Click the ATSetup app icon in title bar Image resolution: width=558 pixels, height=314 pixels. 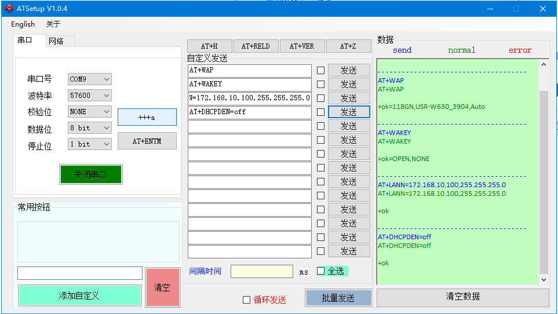pyautogui.click(x=9, y=9)
